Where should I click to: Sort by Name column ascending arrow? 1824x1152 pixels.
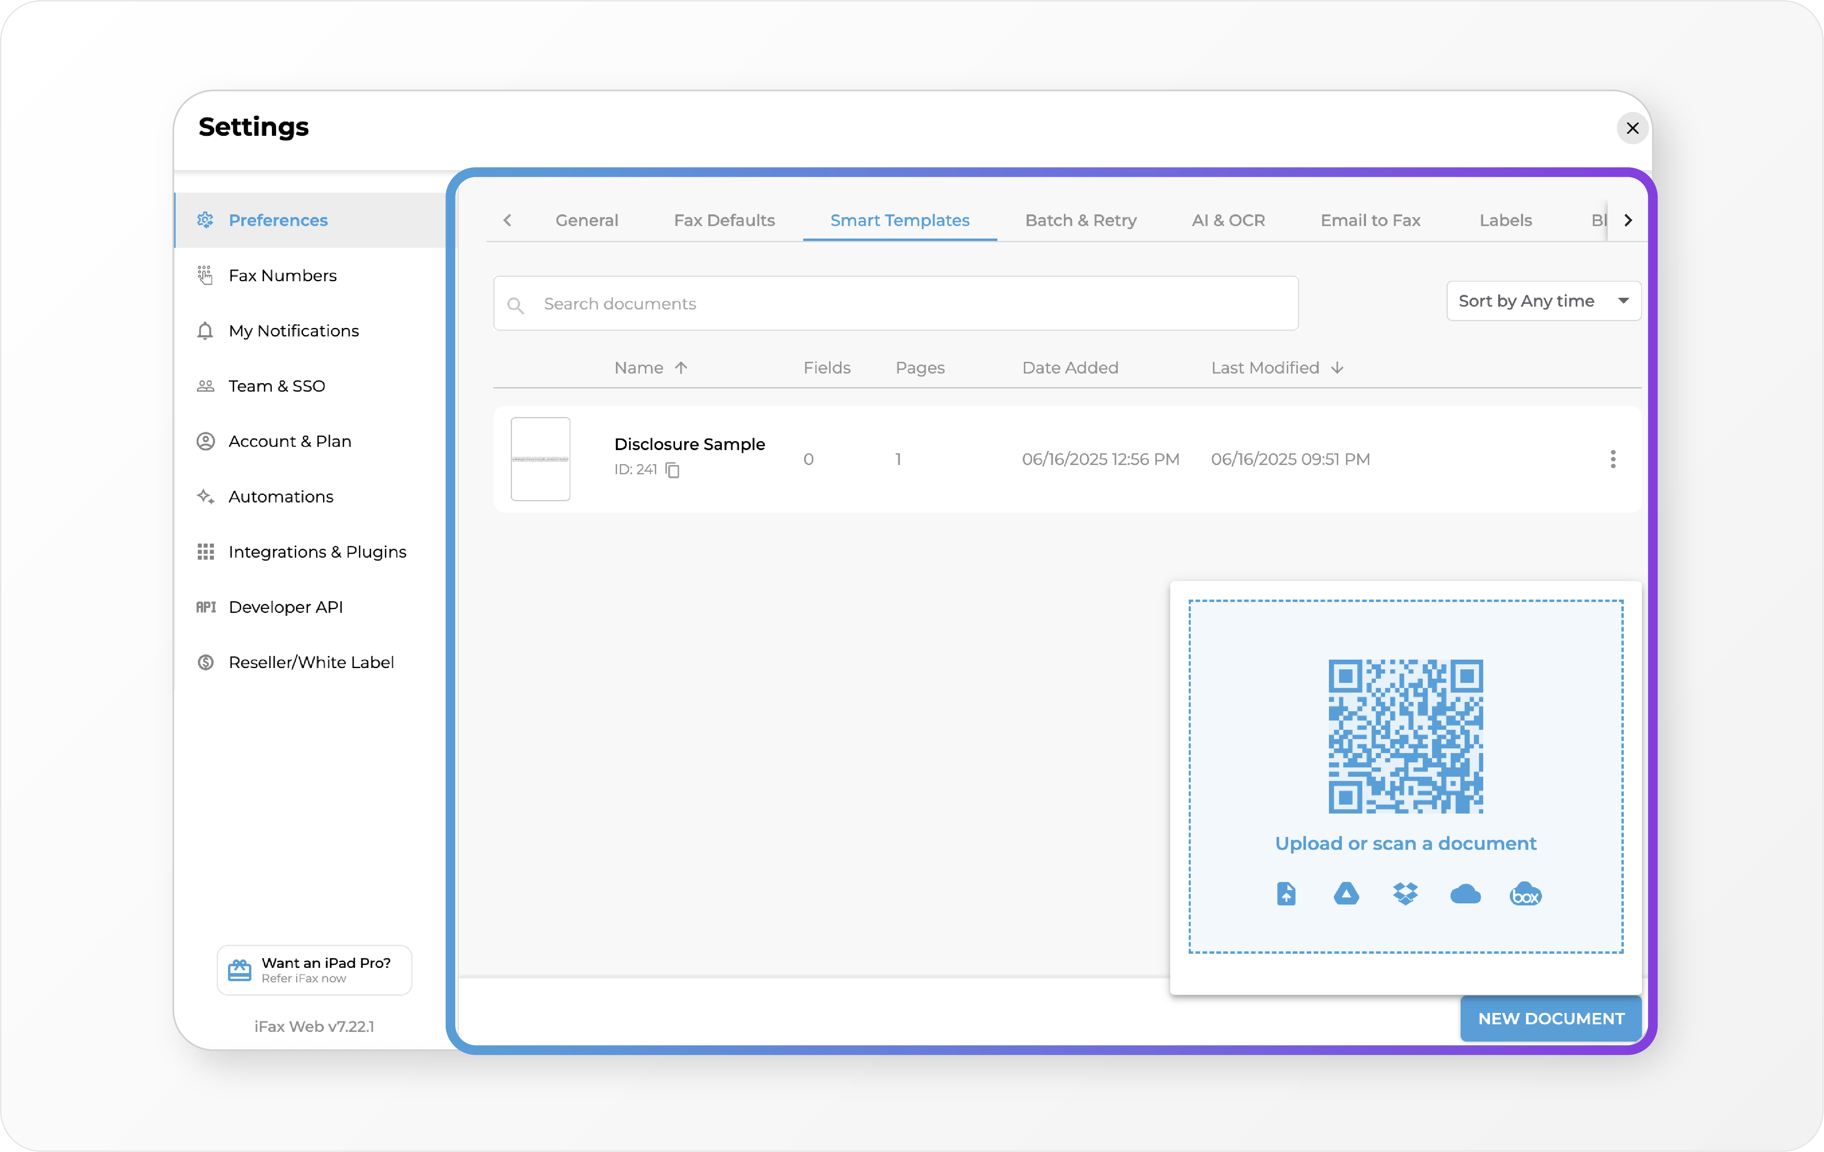pos(681,367)
